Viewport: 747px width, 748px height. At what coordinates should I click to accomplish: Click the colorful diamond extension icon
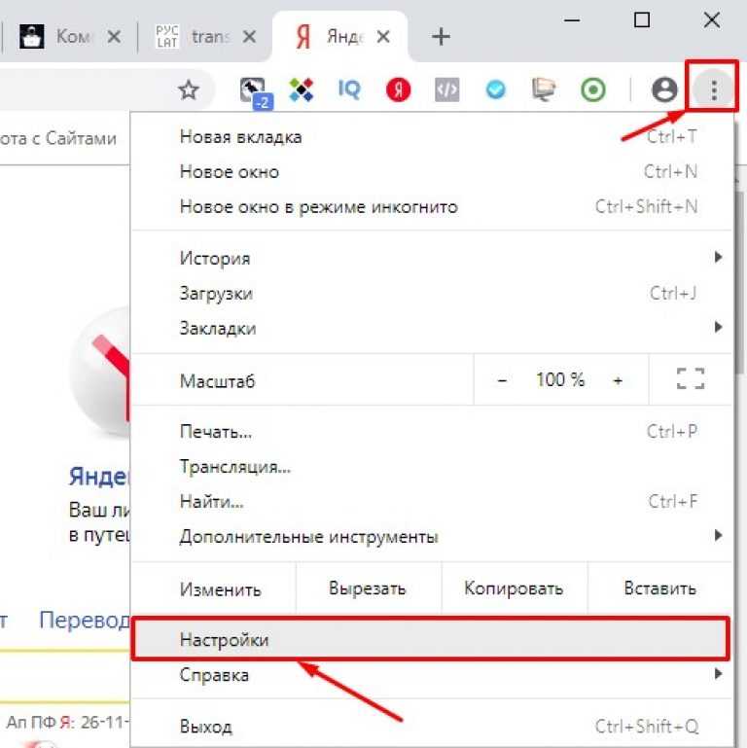point(302,89)
